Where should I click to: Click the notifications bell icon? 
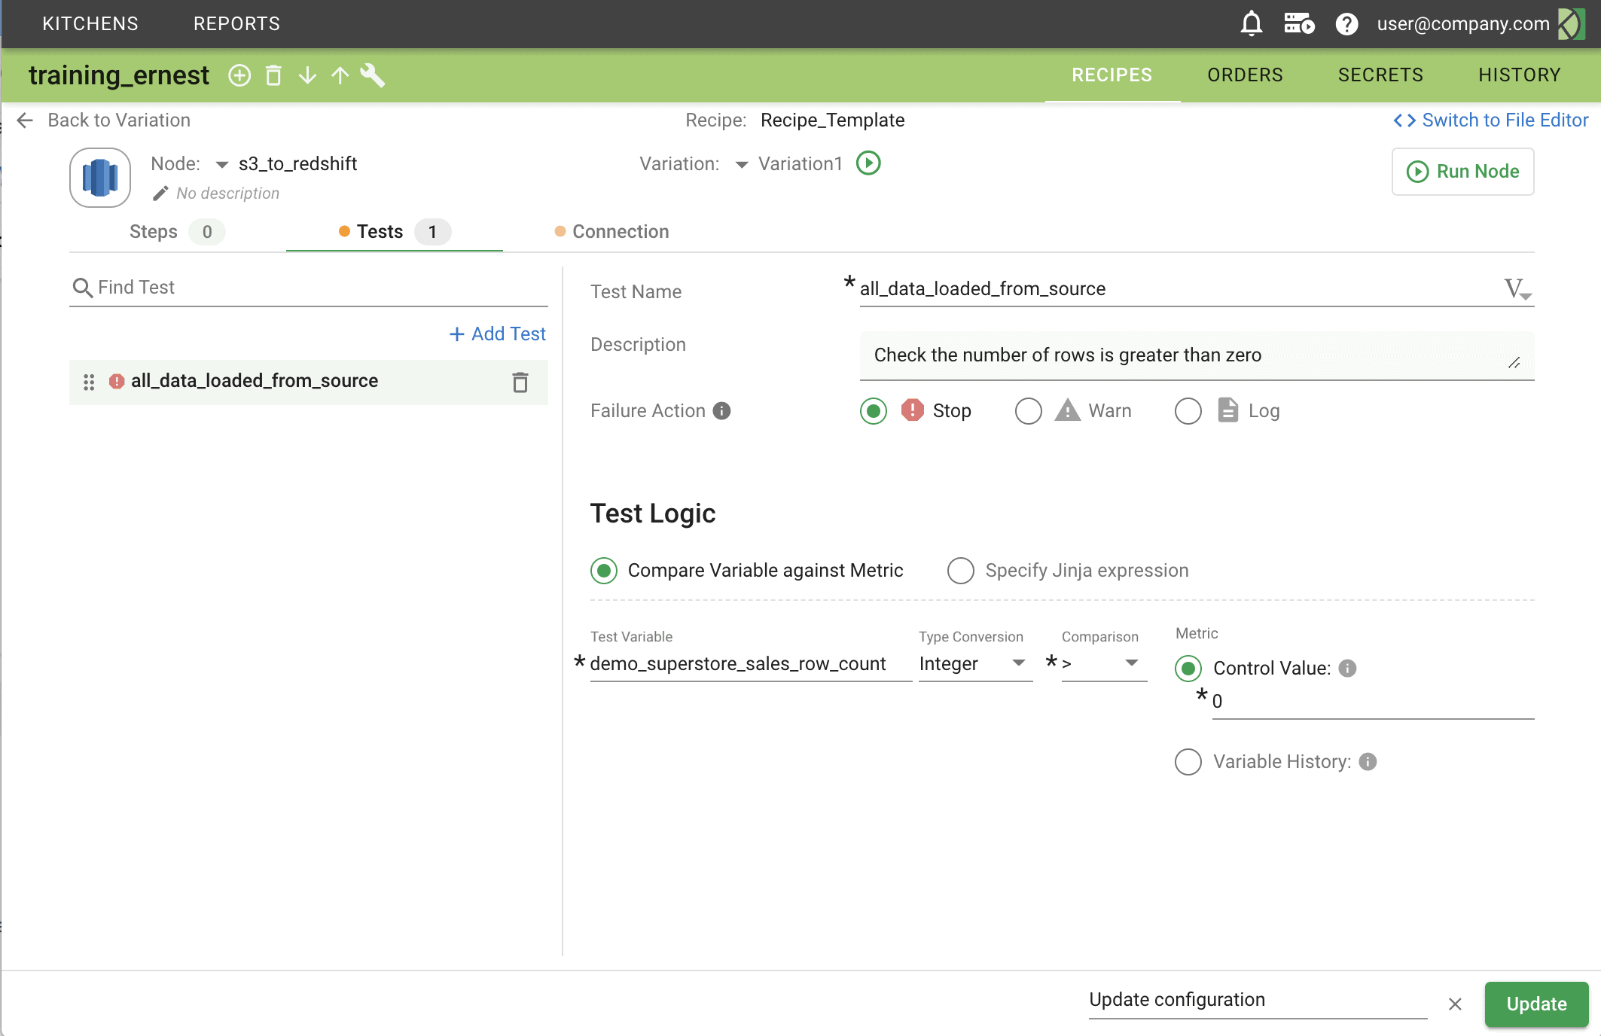[x=1251, y=24]
